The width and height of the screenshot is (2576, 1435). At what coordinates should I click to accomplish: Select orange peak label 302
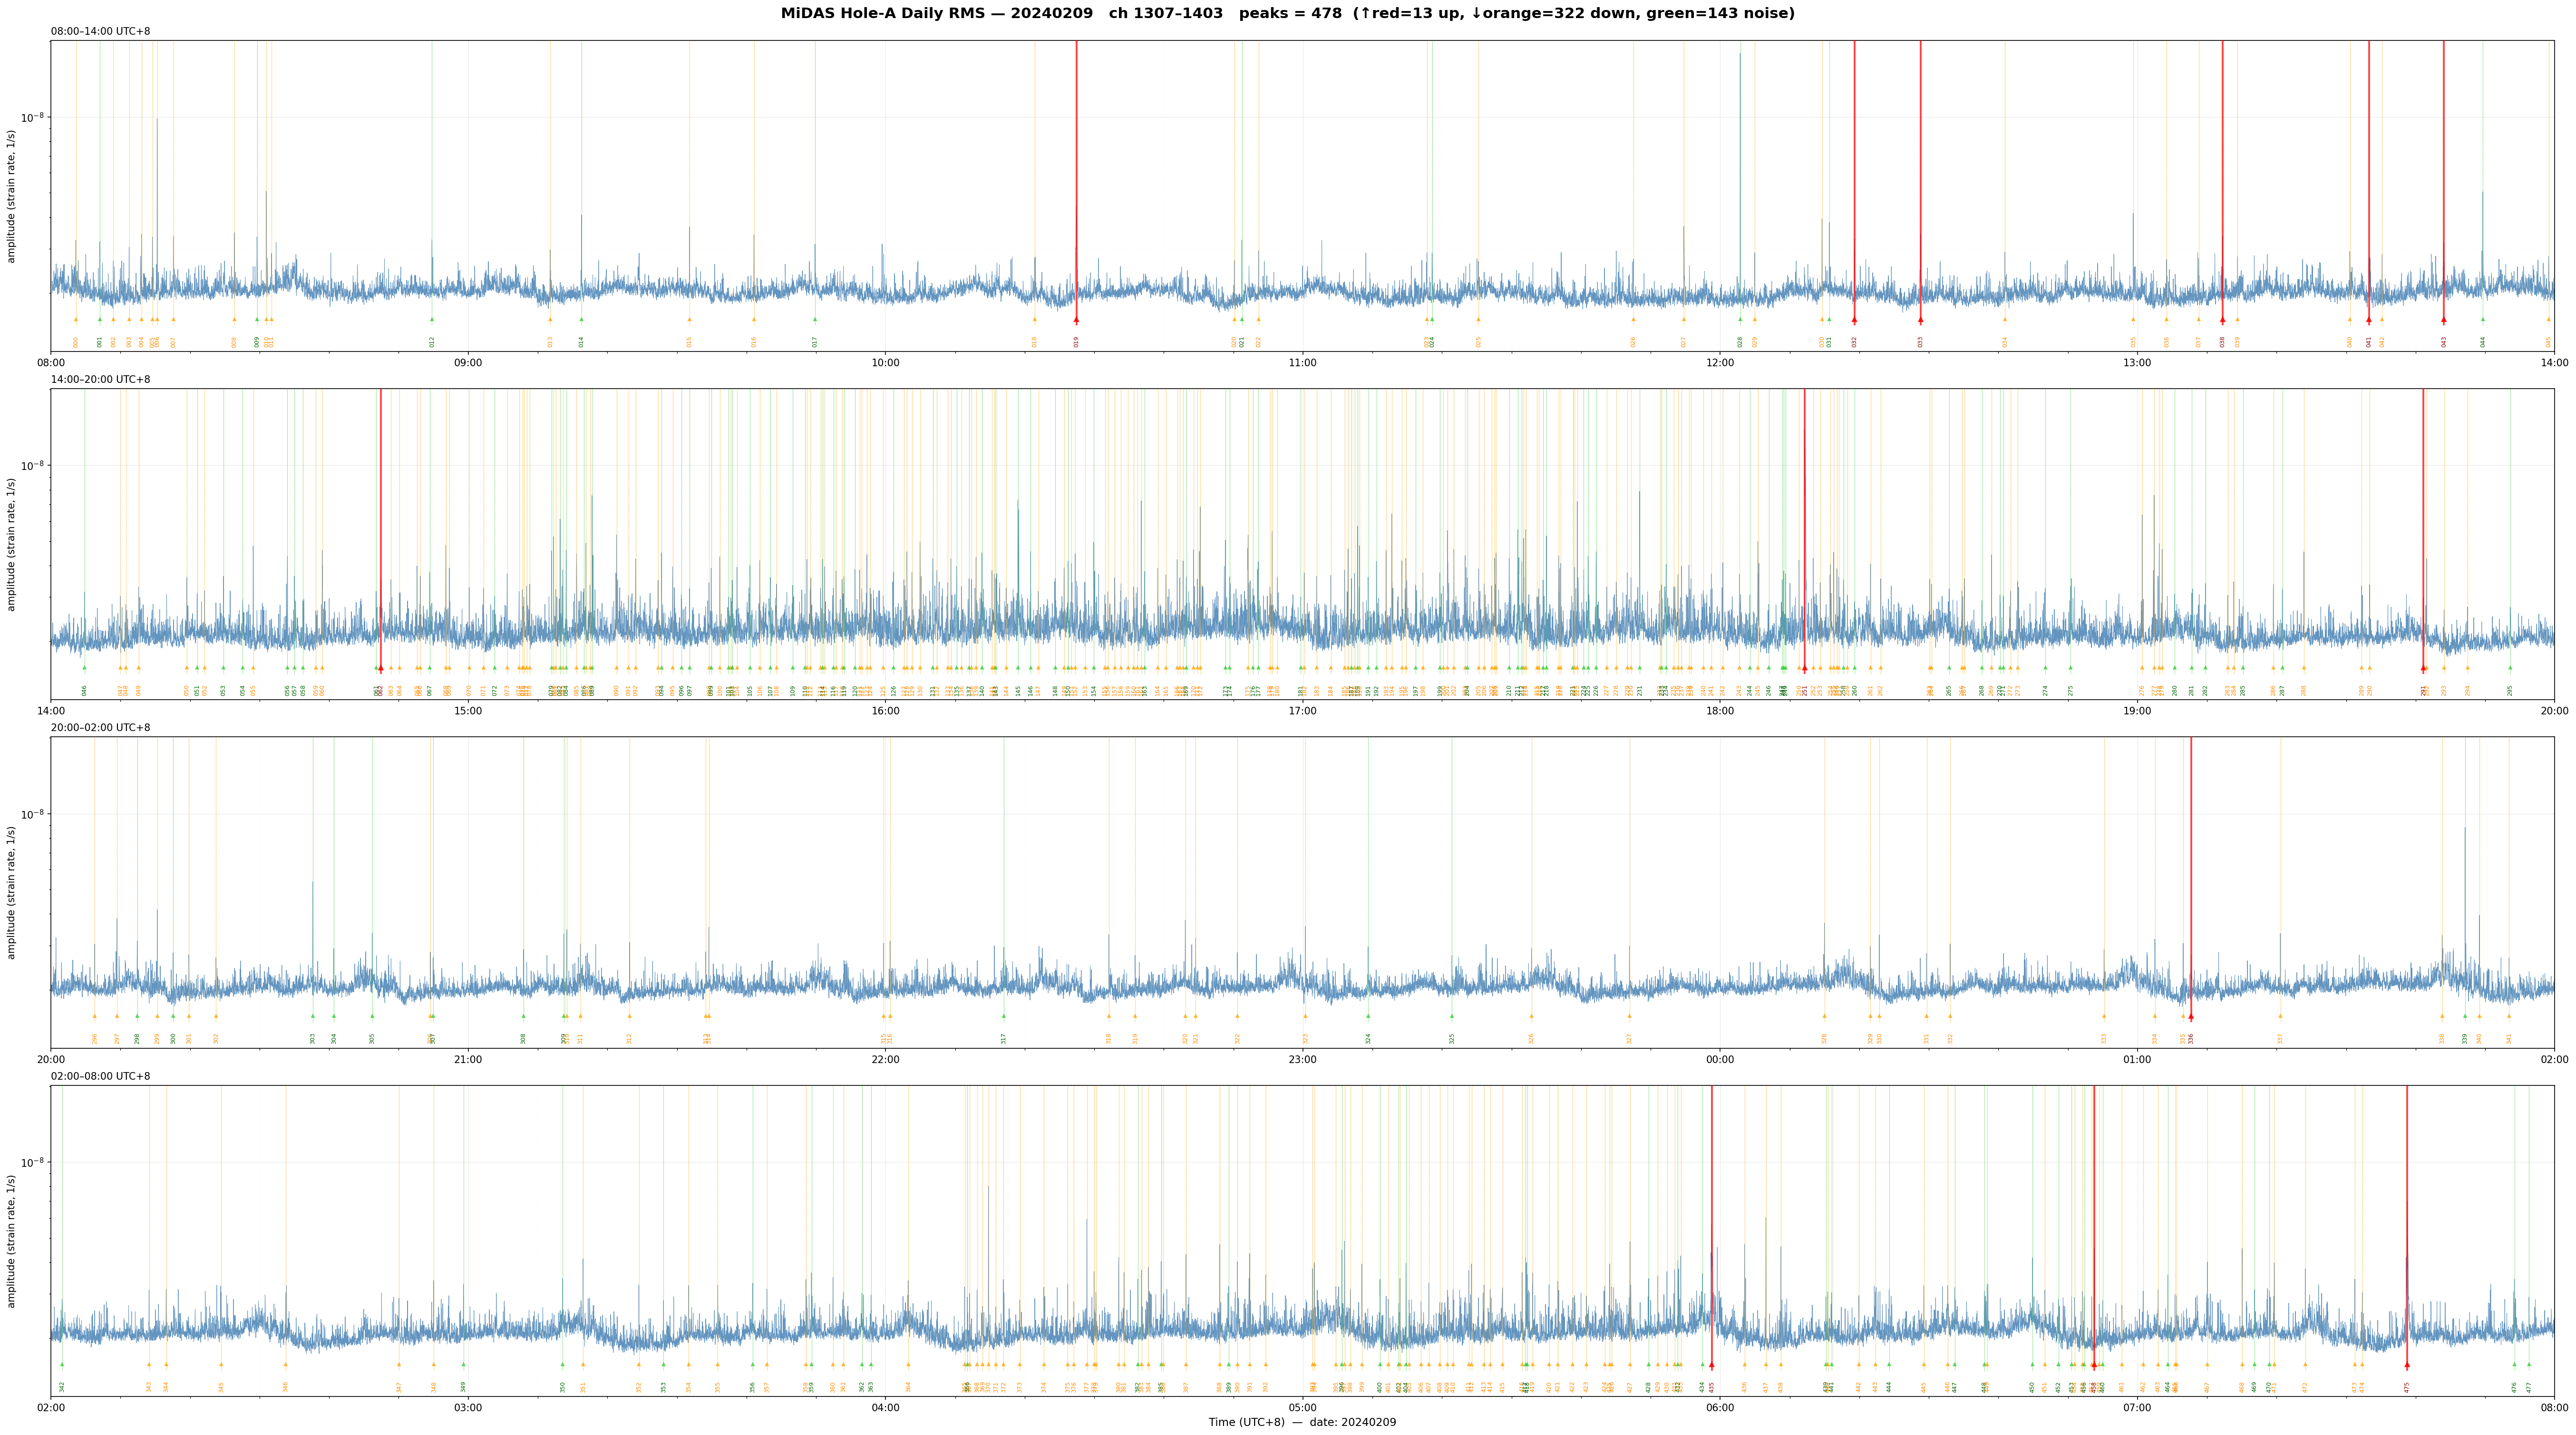tap(215, 1039)
